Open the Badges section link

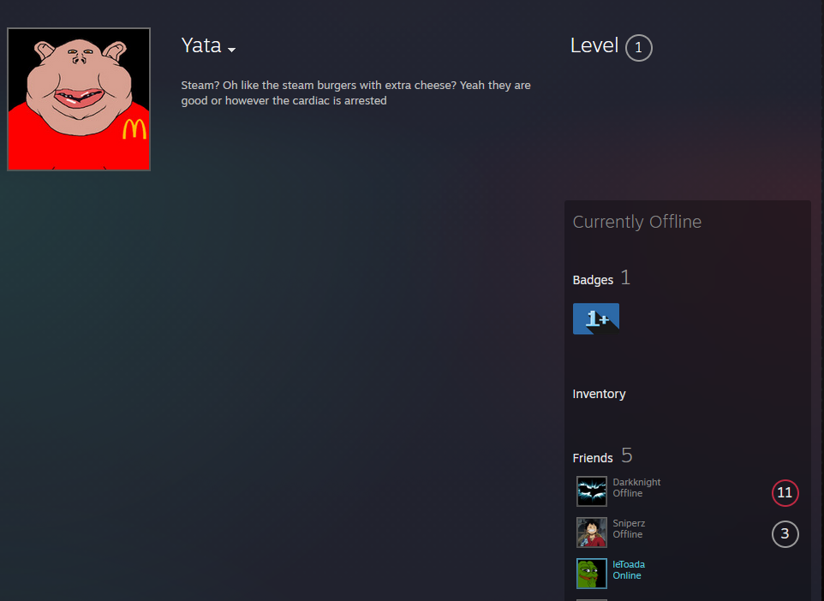click(x=593, y=280)
